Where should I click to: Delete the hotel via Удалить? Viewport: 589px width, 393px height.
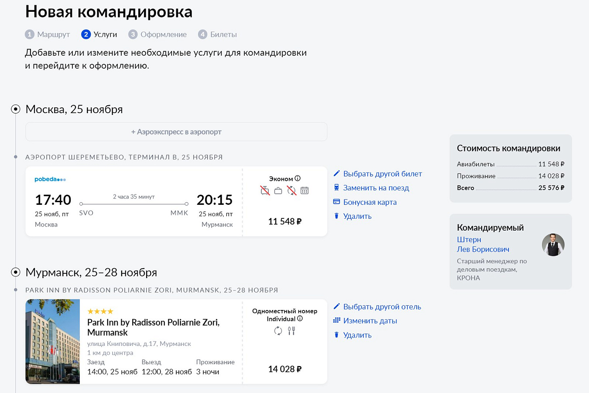click(357, 335)
